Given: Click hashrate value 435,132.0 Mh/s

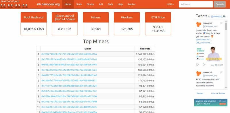Looking at the screenshot, I should [x=146, y=60].
